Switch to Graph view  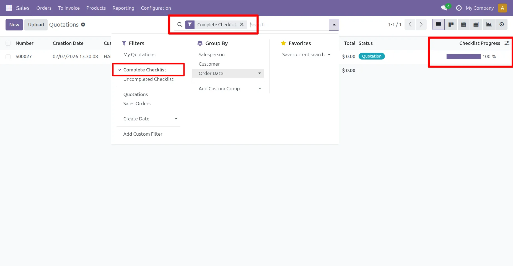click(489, 25)
